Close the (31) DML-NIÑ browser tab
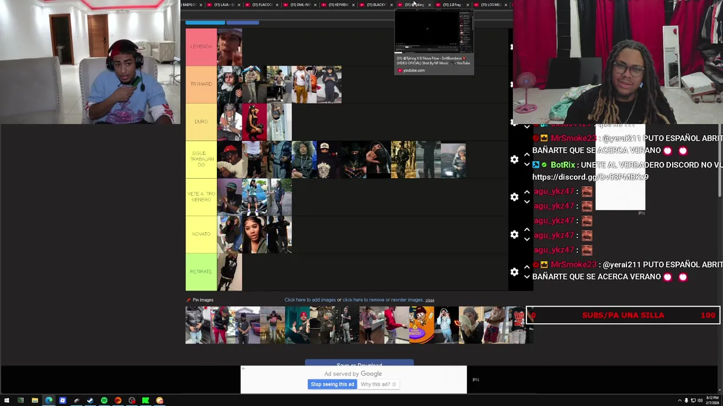 pos(315,5)
